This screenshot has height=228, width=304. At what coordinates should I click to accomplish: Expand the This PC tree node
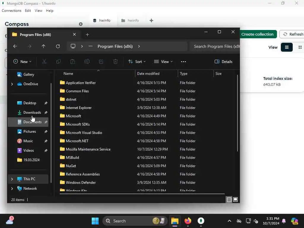[12, 179]
